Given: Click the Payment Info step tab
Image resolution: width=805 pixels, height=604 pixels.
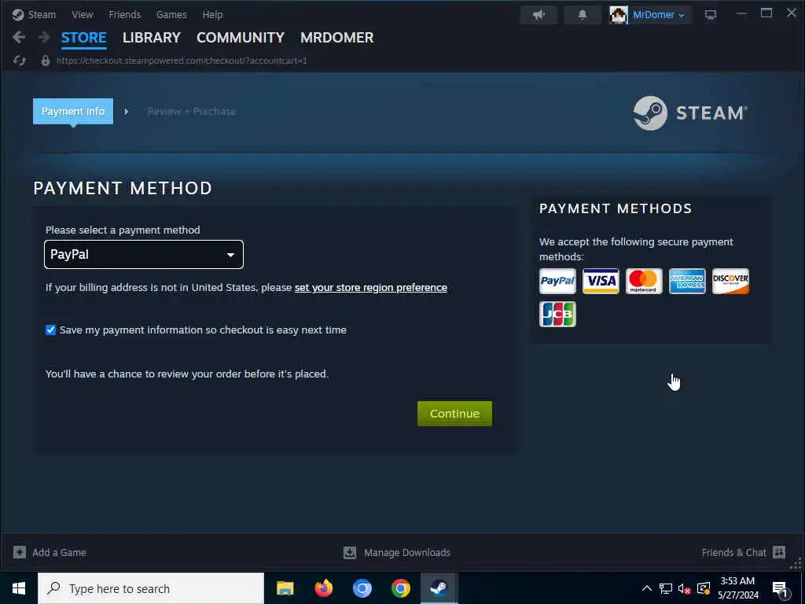Looking at the screenshot, I should (73, 111).
